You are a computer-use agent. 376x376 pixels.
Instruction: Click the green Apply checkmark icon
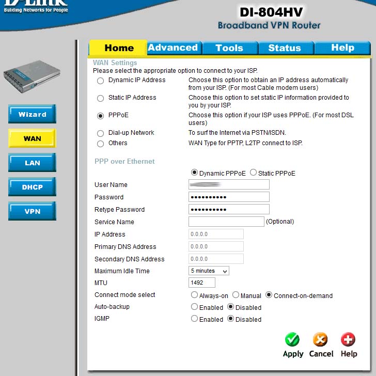292,339
